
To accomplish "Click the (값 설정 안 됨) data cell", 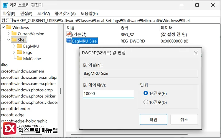I will pyautogui.click(x=174, y=34).
